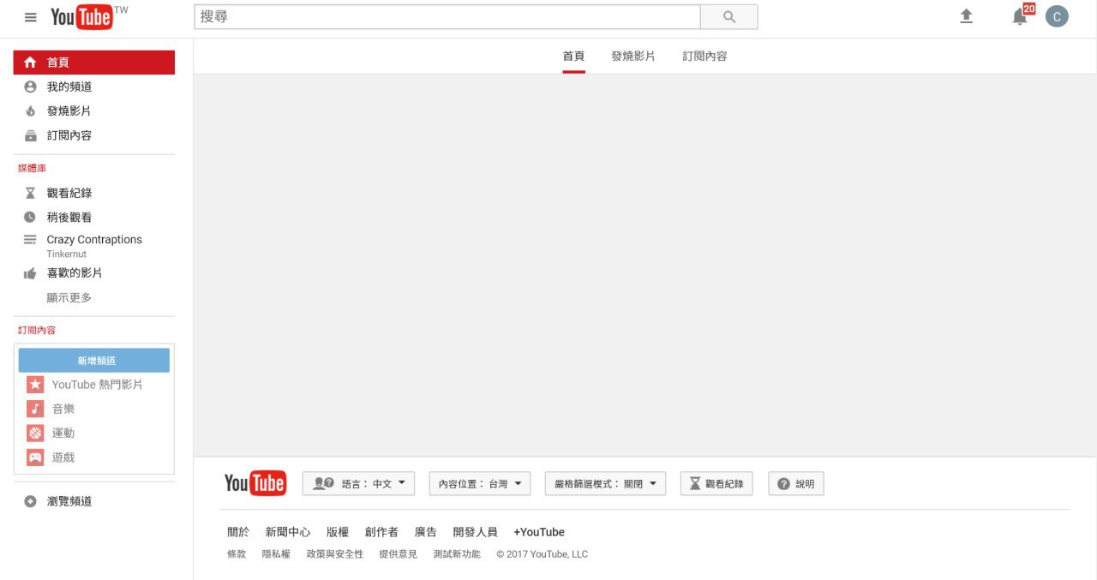The width and height of the screenshot is (1097, 580).
Task: Click the upload video arrow icon
Action: tap(966, 16)
